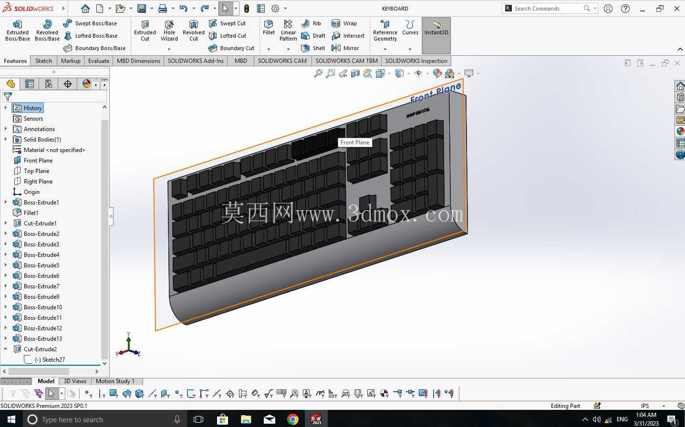Choose the Lofted Cut tool
The width and height of the screenshot is (685, 427).
coord(228,36)
